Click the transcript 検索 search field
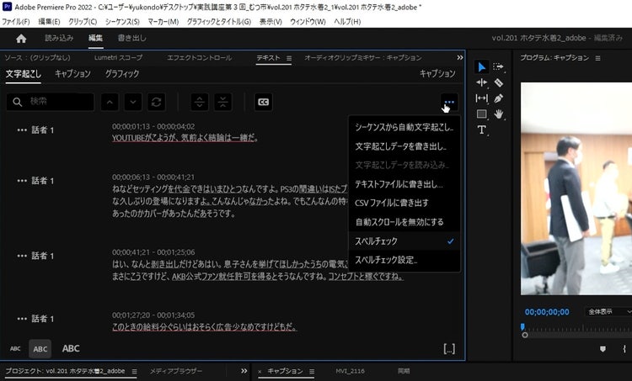Viewport: 632px width, 381px height. [x=51, y=102]
